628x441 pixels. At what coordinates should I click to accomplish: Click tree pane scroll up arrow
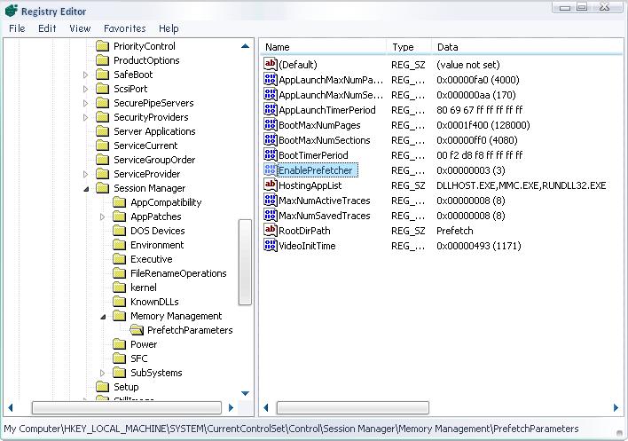pos(245,46)
